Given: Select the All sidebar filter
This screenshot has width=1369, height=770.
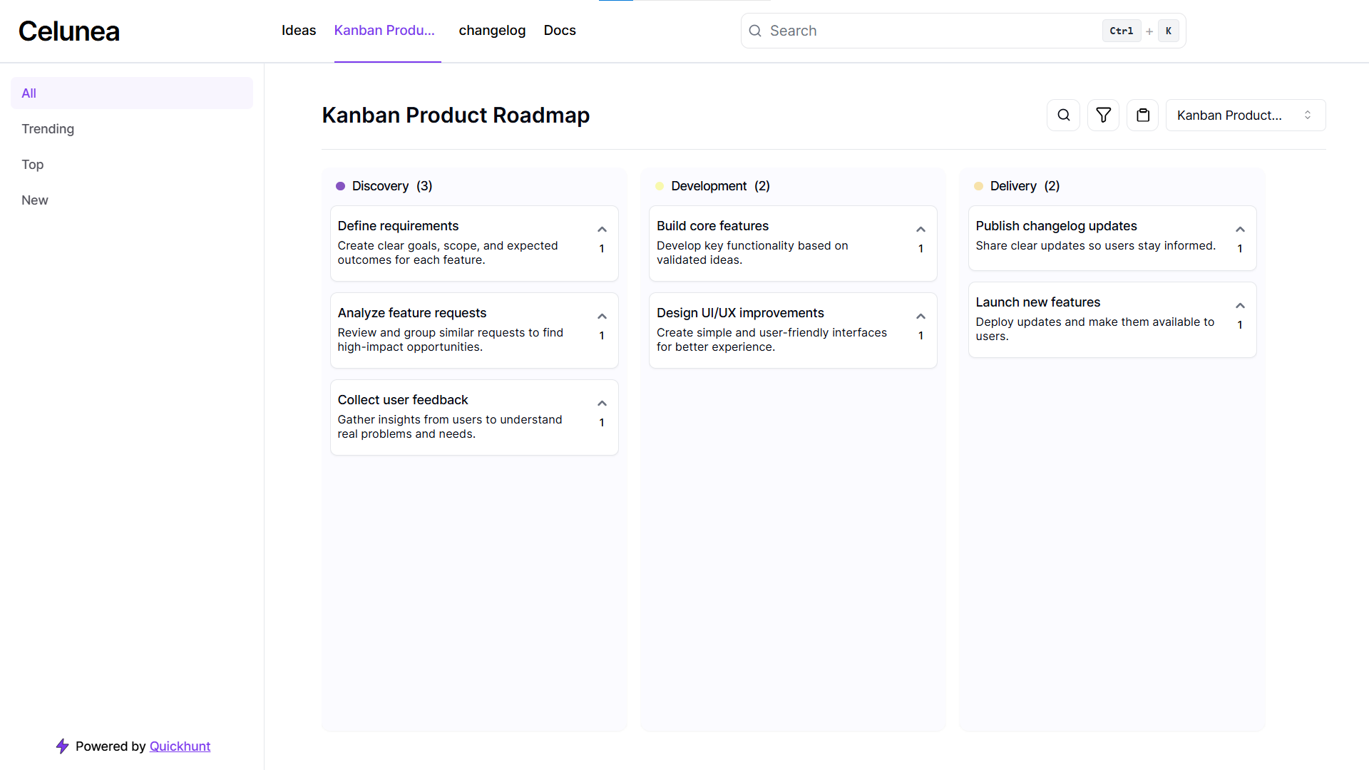Looking at the screenshot, I should coord(132,93).
